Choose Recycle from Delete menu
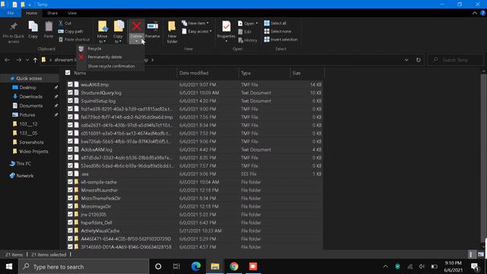This screenshot has height=274, width=487. [110, 49]
